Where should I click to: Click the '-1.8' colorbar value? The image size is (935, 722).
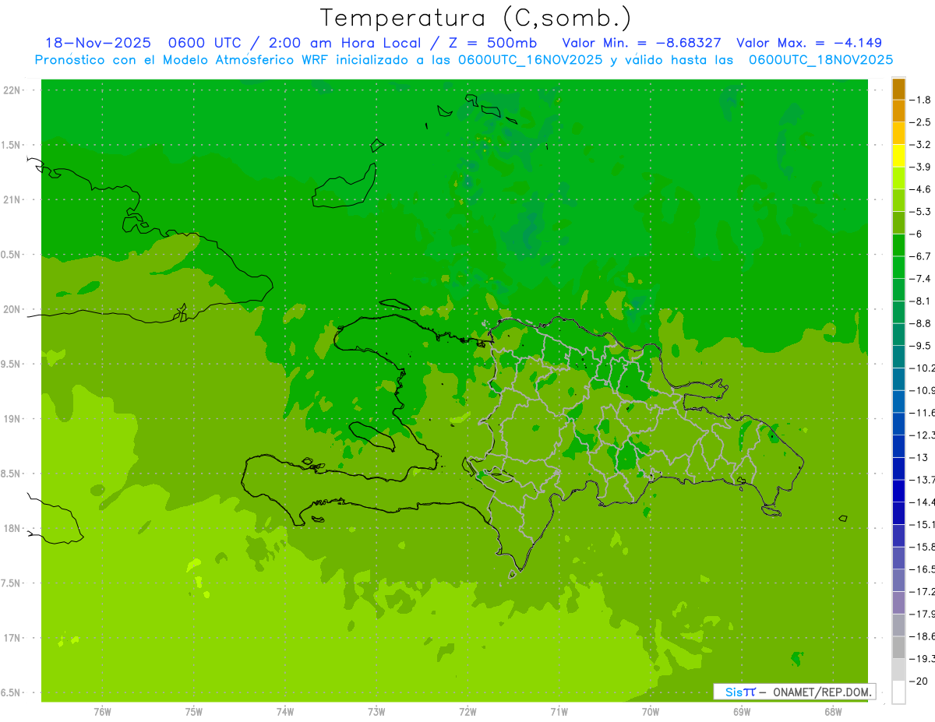(x=921, y=100)
